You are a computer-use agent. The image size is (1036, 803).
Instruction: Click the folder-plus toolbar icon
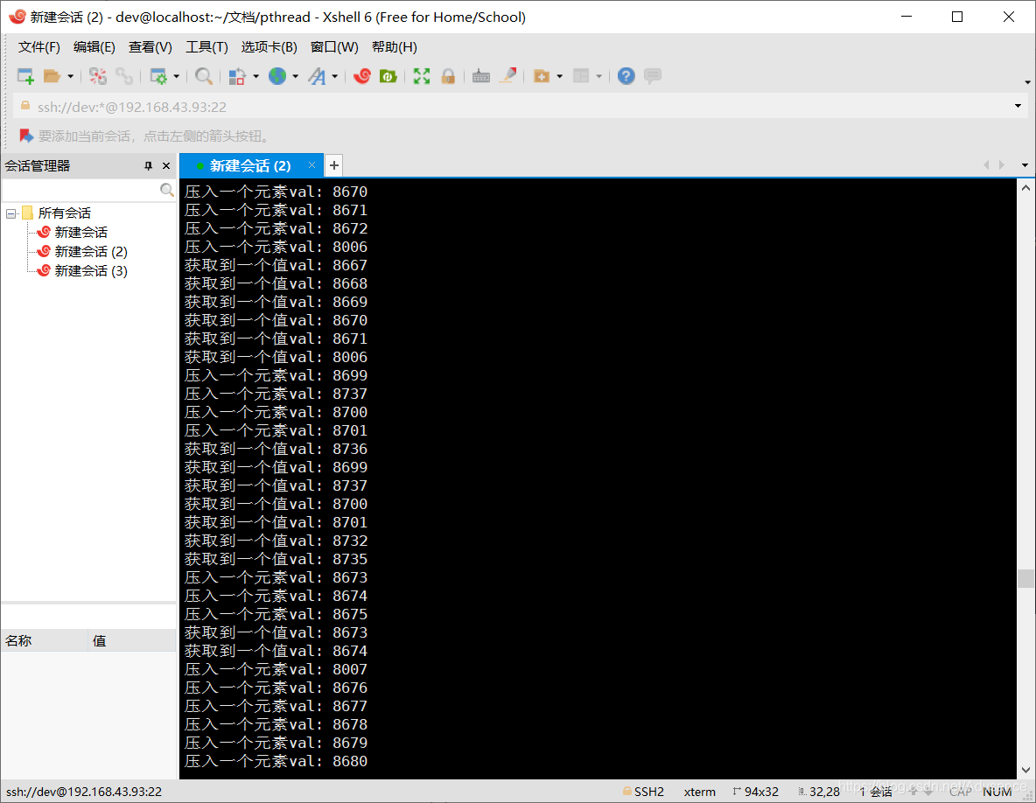pyautogui.click(x=541, y=76)
